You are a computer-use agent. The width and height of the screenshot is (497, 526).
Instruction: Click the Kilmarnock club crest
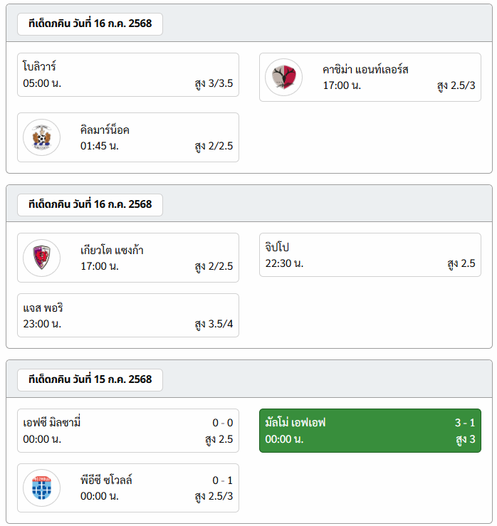pyautogui.click(x=41, y=137)
